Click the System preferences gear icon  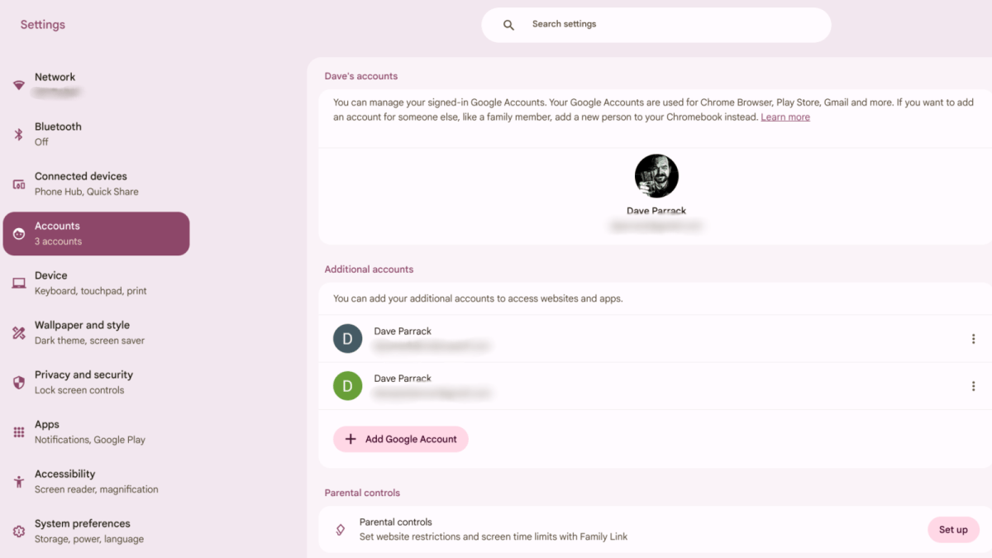(x=19, y=532)
